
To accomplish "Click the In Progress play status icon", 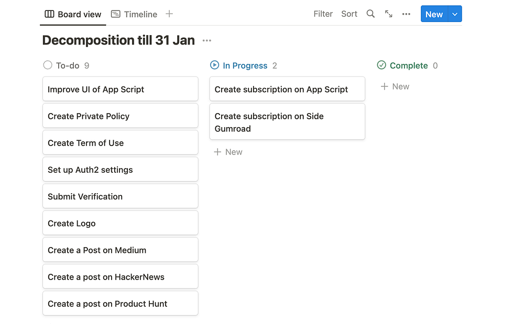I will tap(214, 65).
